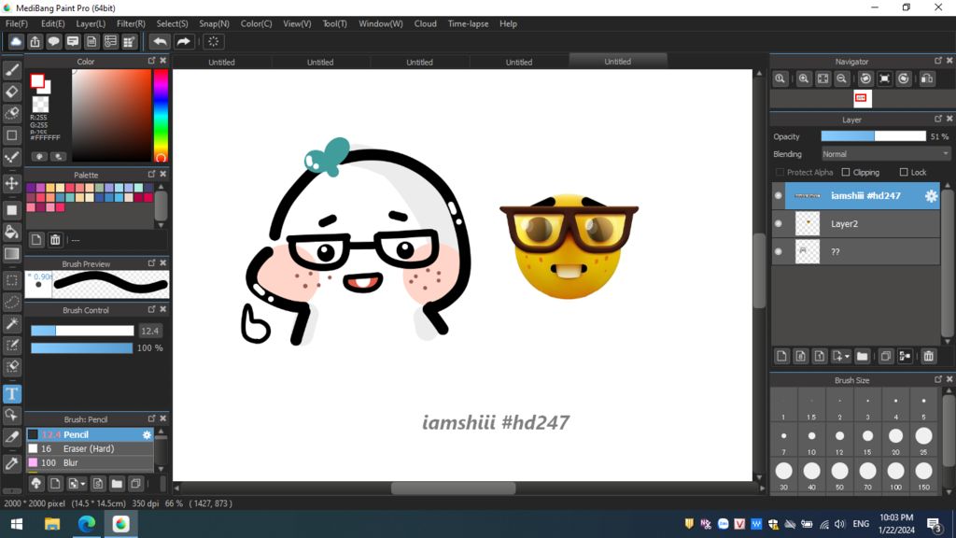The image size is (956, 538).
Task: Adjust the layer Opacity slider
Action: click(x=873, y=136)
